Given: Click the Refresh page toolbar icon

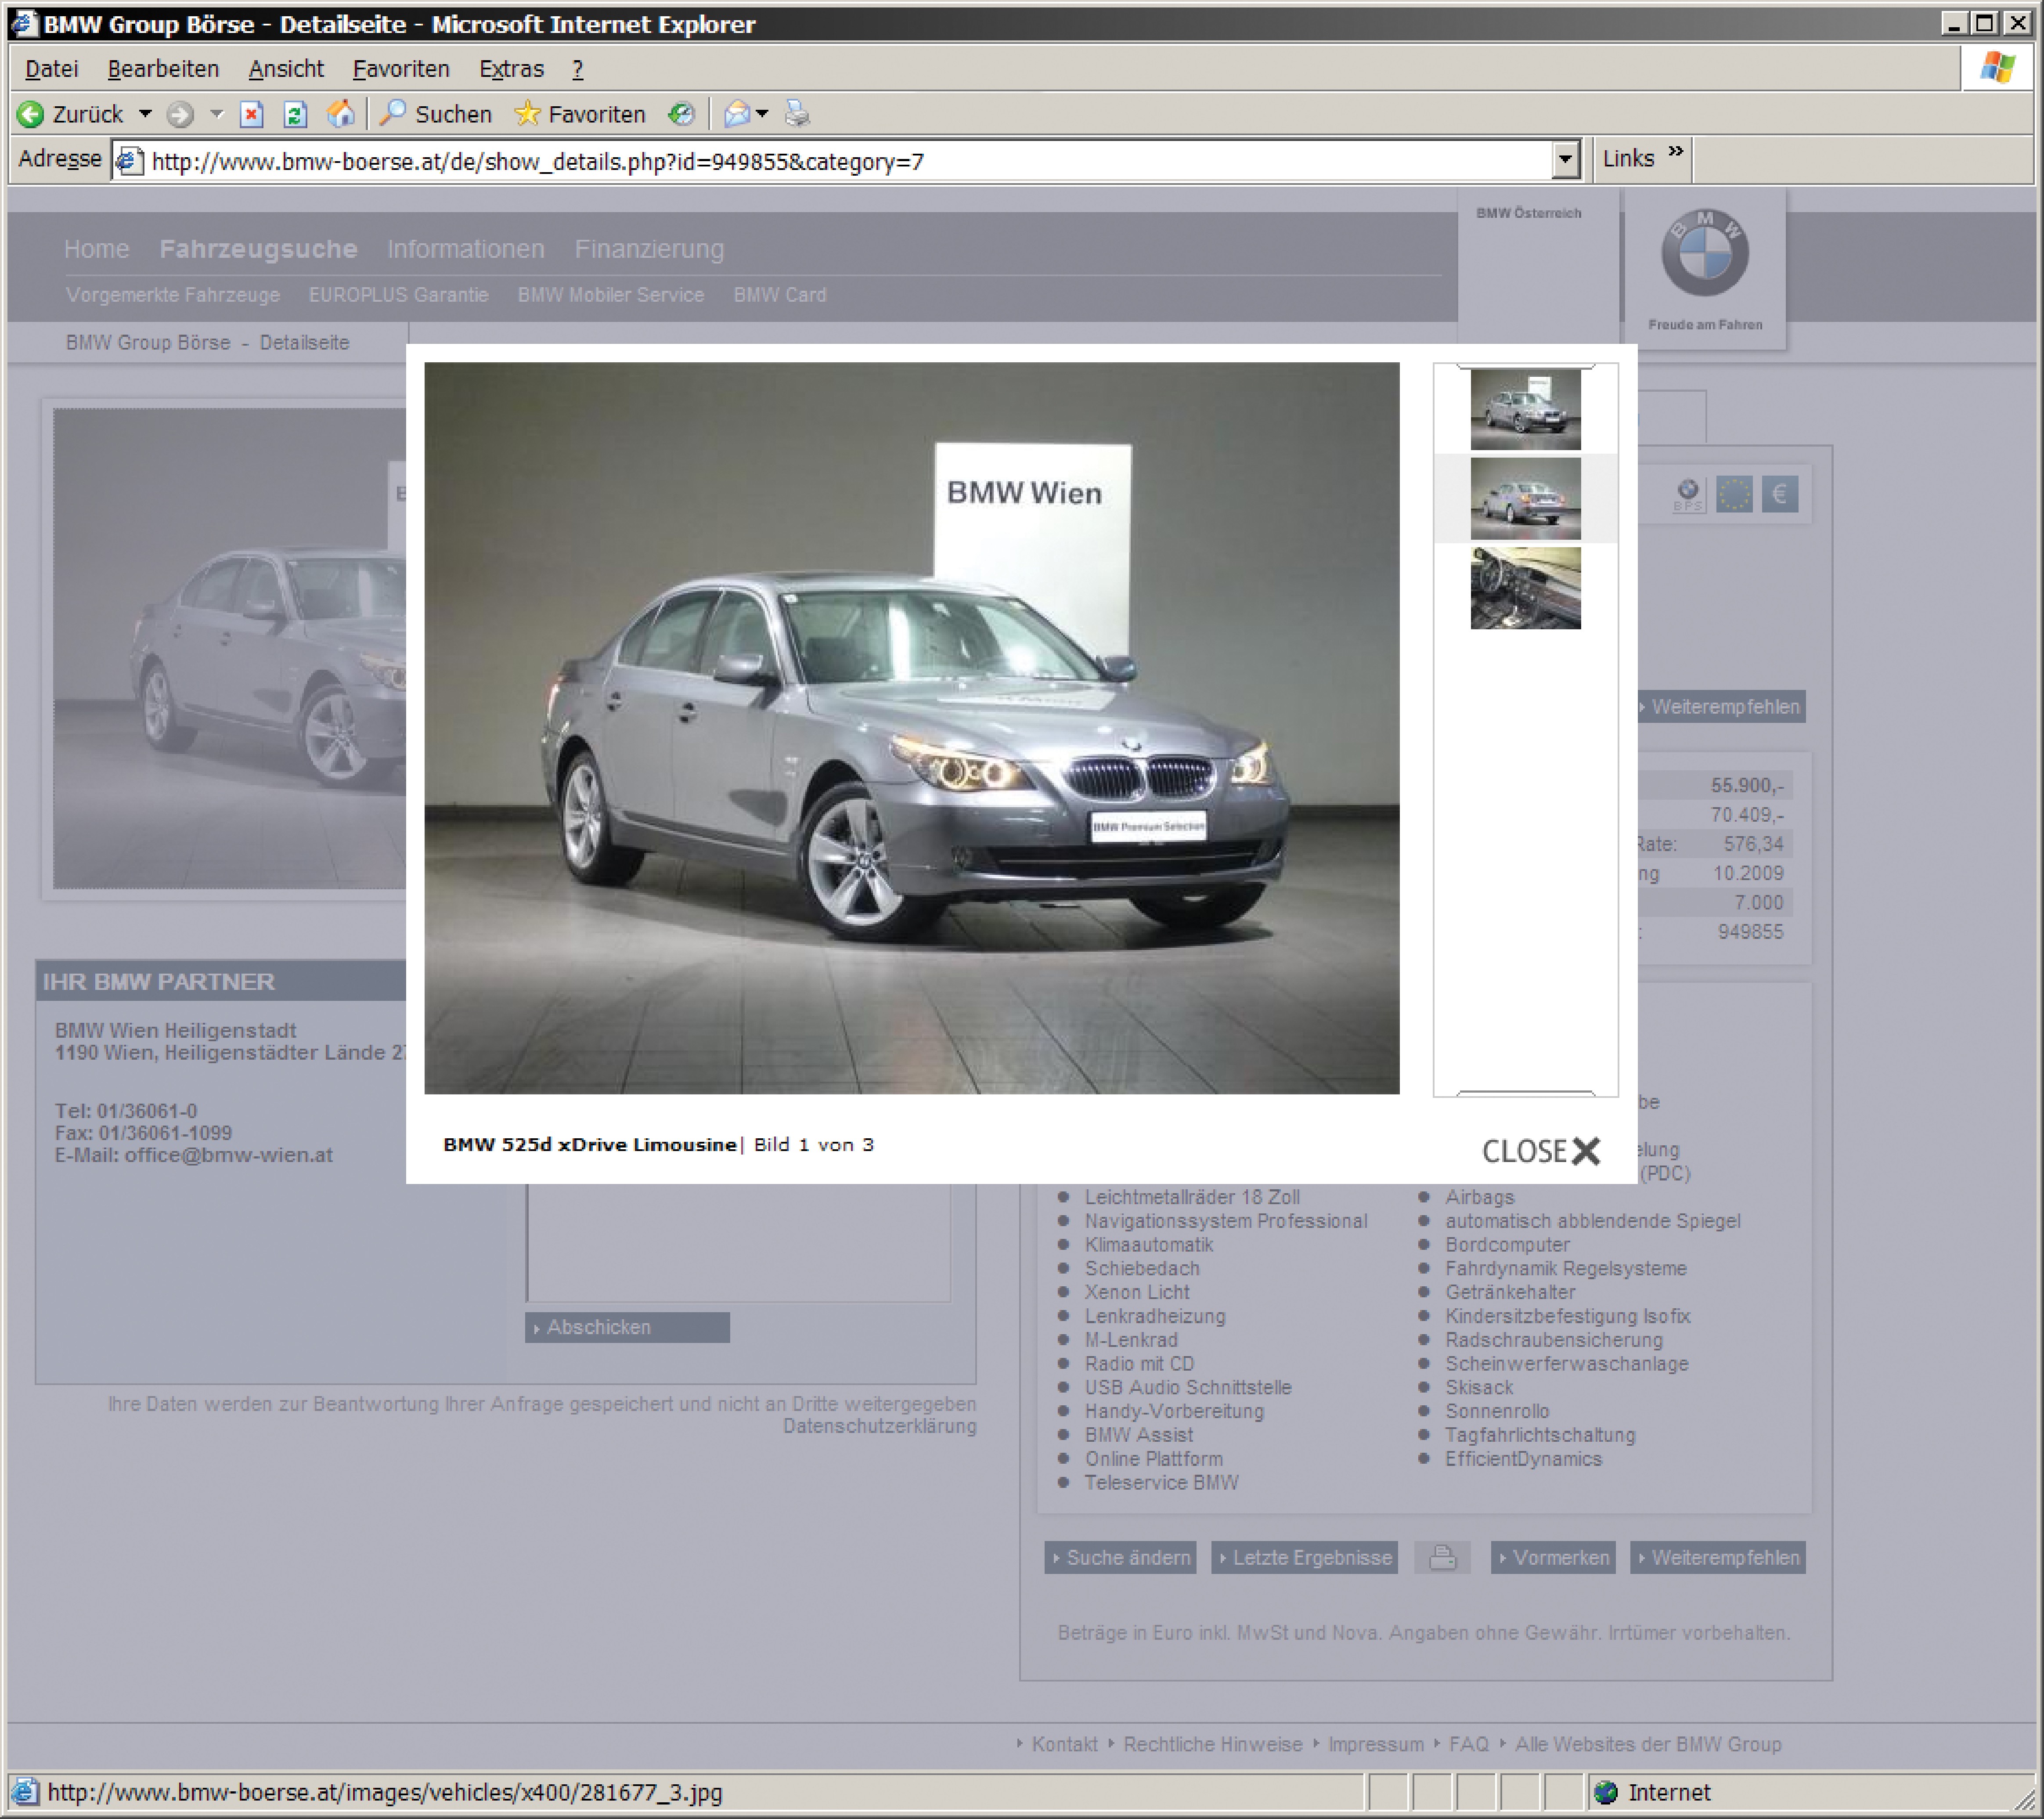Looking at the screenshot, I should click(295, 115).
